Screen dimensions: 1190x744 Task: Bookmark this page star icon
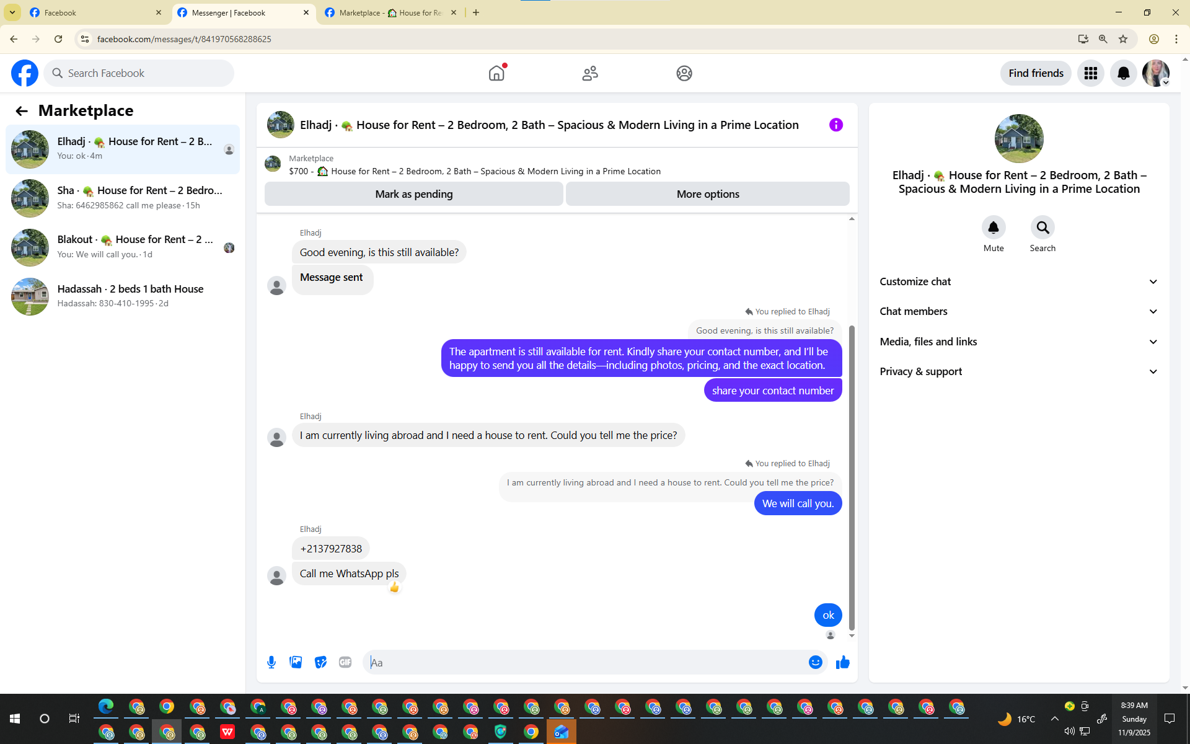point(1123,39)
